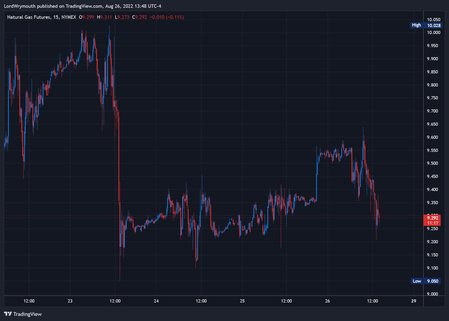Click the first 12:00 time axis label
Image resolution: width=449 pixels, height=321 pixels.
[29, 301]
